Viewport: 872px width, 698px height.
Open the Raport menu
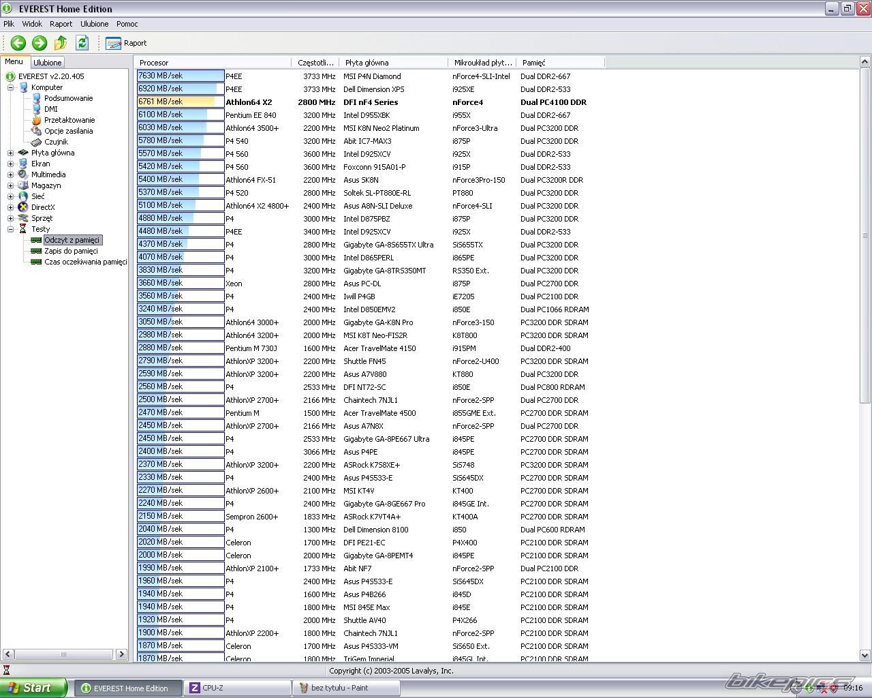click(61, 24)
